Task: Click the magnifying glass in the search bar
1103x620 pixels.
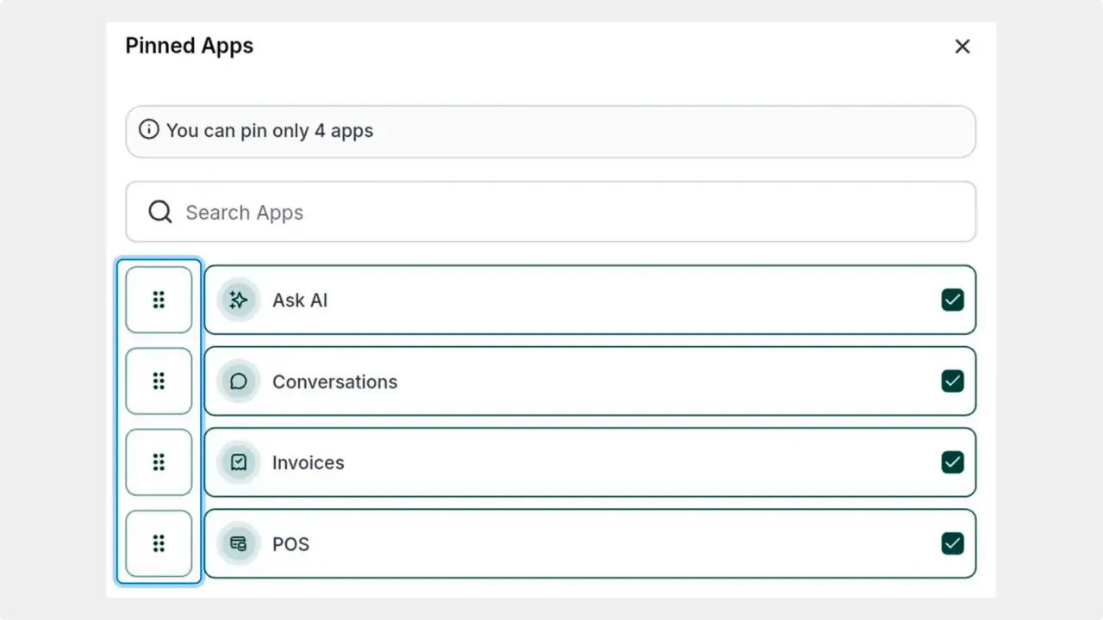Action: pos(159,211)
